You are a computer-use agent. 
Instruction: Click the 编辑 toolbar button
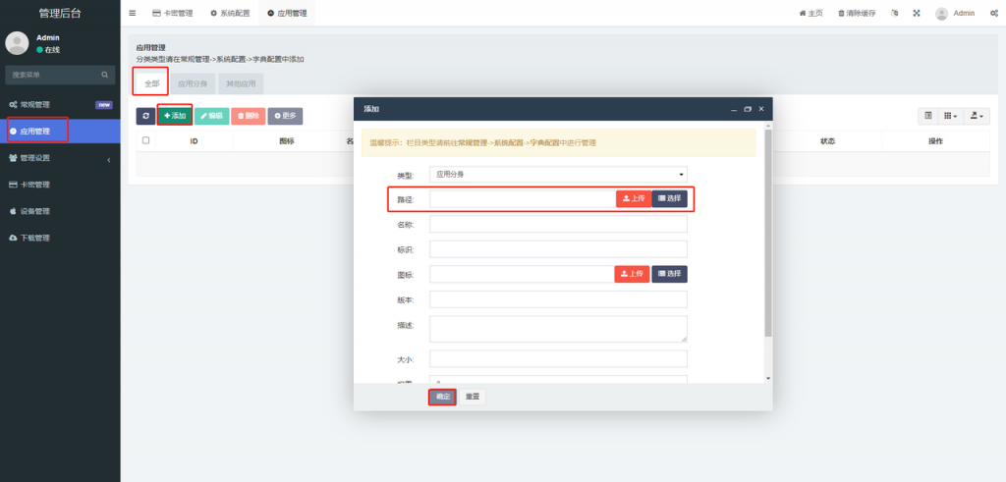click(212, 116)
